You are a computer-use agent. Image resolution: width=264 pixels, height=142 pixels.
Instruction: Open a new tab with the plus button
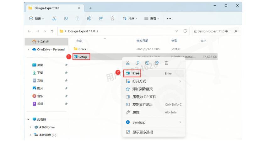pyautogui.click(x=90, y=8)
